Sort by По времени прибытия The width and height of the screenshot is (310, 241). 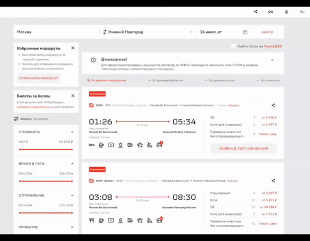[165, 80]
